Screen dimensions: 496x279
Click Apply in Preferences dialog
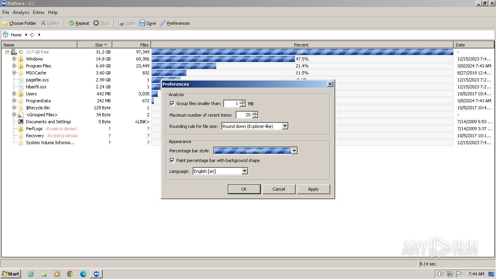point(313,189)
